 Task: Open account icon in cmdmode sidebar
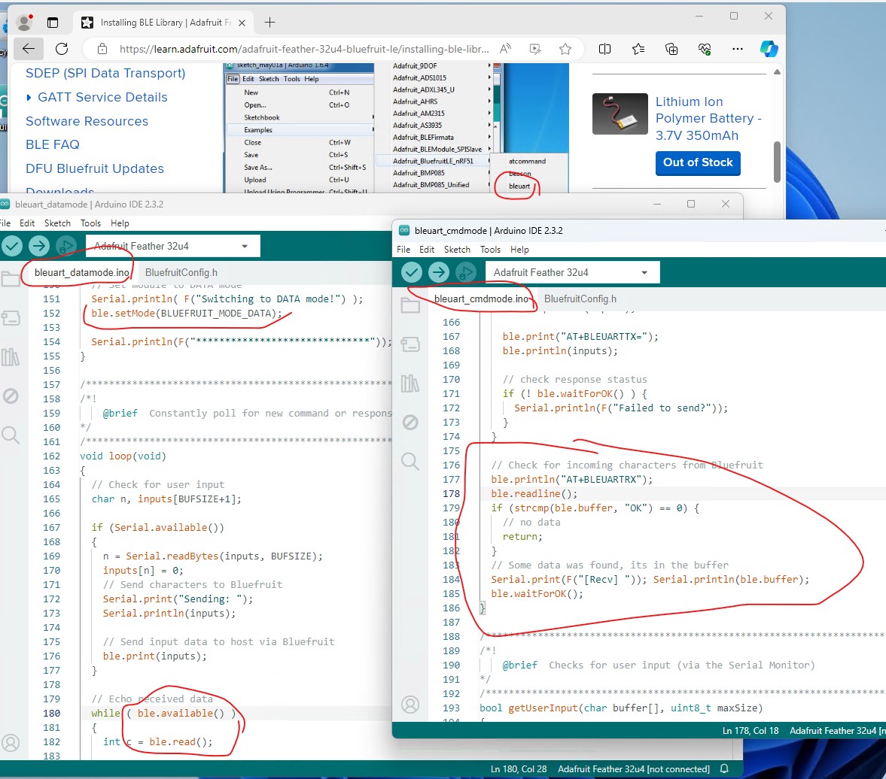tap(410, 705)
